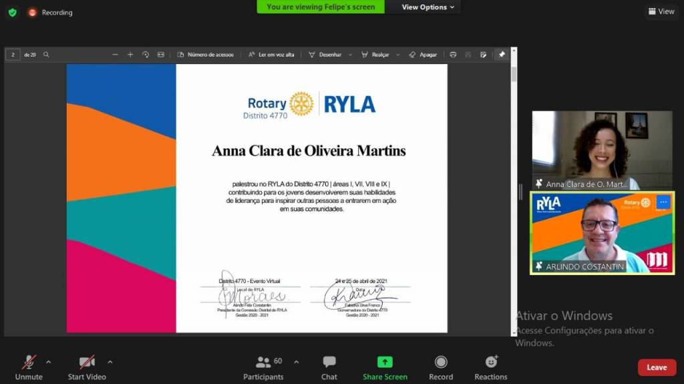This screenshot has width=684, height=384.
Task: Expand audio options arrow beside Unmute
Action: [x=48, y=362]
